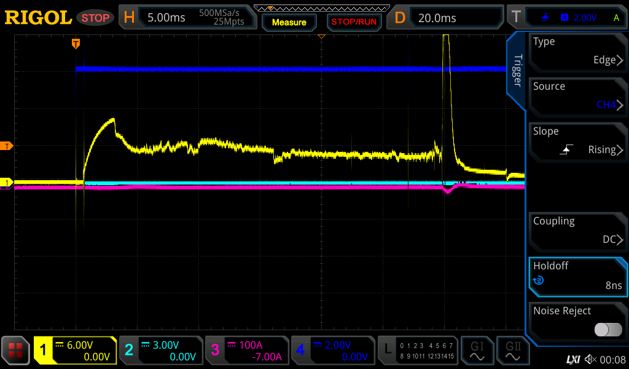Screen dimensions: 629x369
Task: Toggle the Noise Reject switch
Action: point(608,330)
